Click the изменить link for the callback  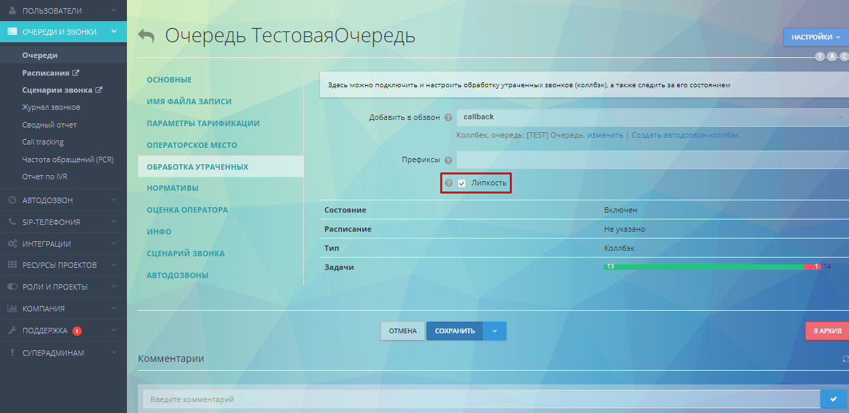pos(605,134)
